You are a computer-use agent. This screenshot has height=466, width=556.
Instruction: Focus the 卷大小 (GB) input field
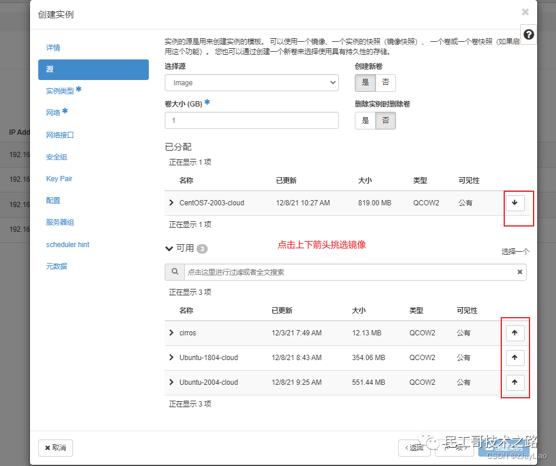[x=252, y=121]
